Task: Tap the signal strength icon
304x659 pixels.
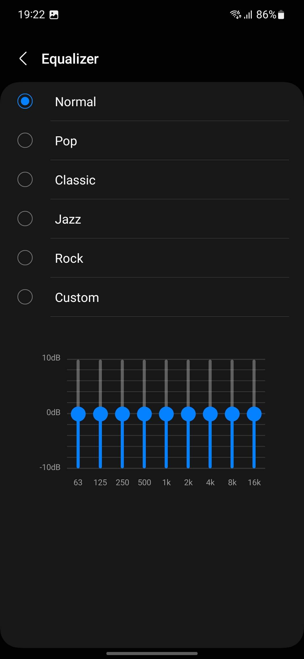Action: pos(248,15)
